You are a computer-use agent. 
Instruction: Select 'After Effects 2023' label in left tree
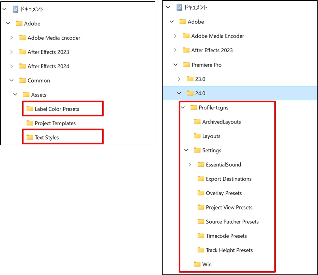pos(48,52)
